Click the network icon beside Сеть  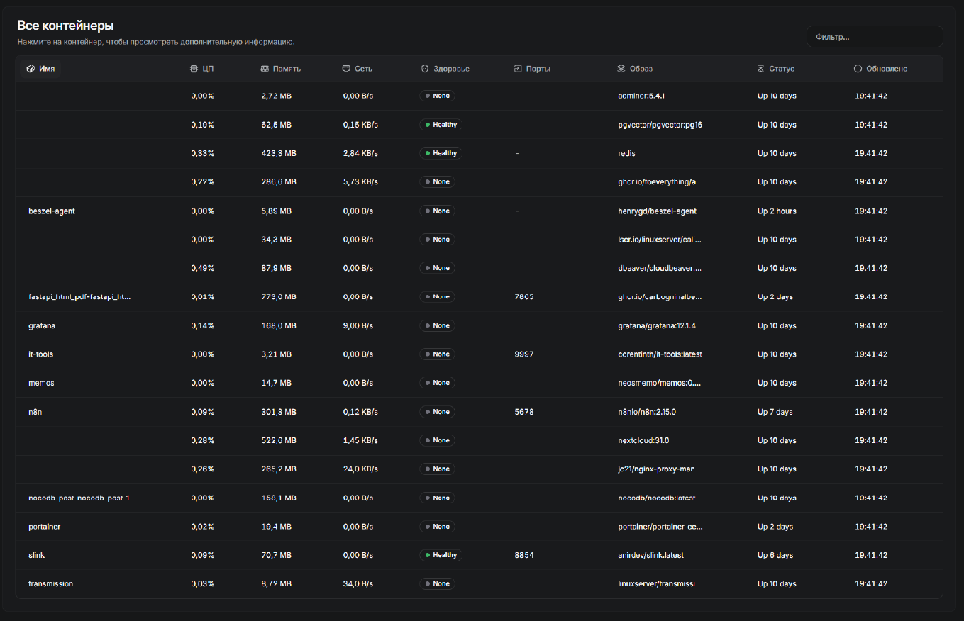point(346,69)
